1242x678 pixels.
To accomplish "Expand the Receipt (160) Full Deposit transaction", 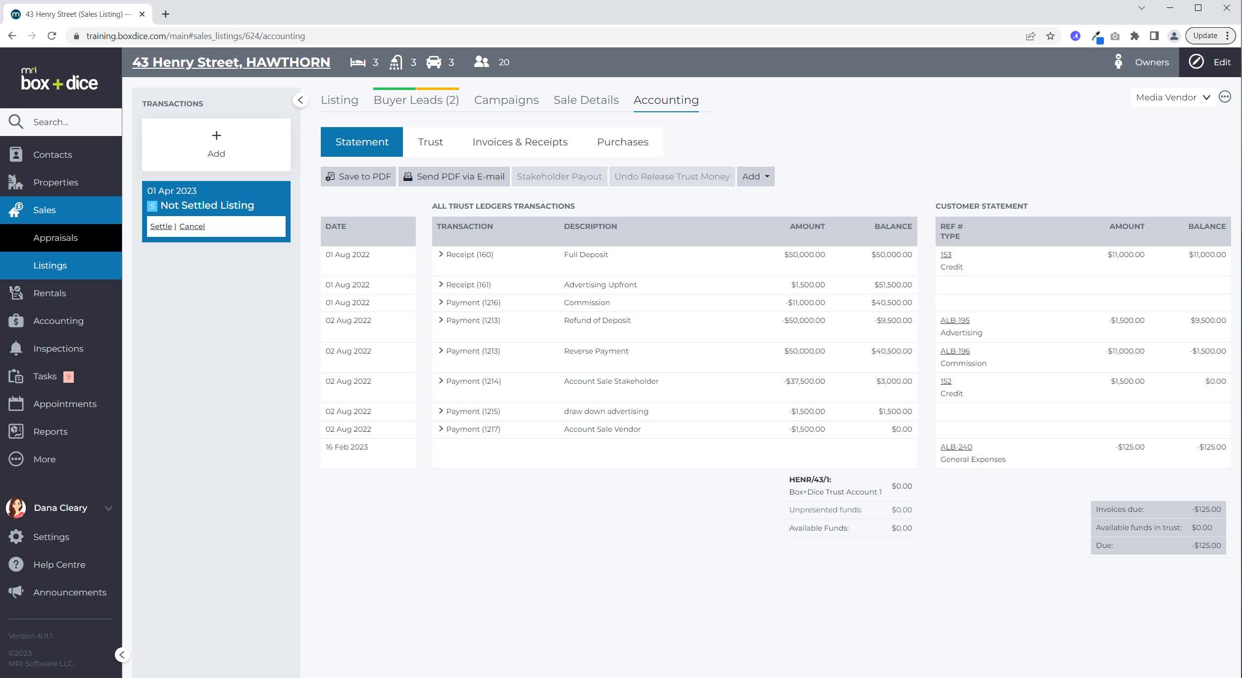I will [x=441, y=254].
